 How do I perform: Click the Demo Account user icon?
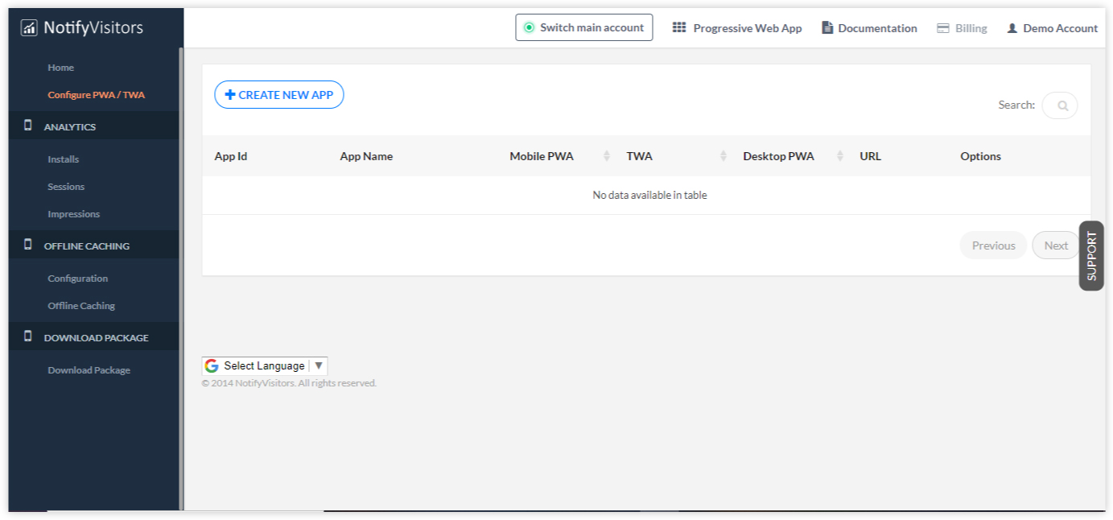click(1012, 28)
